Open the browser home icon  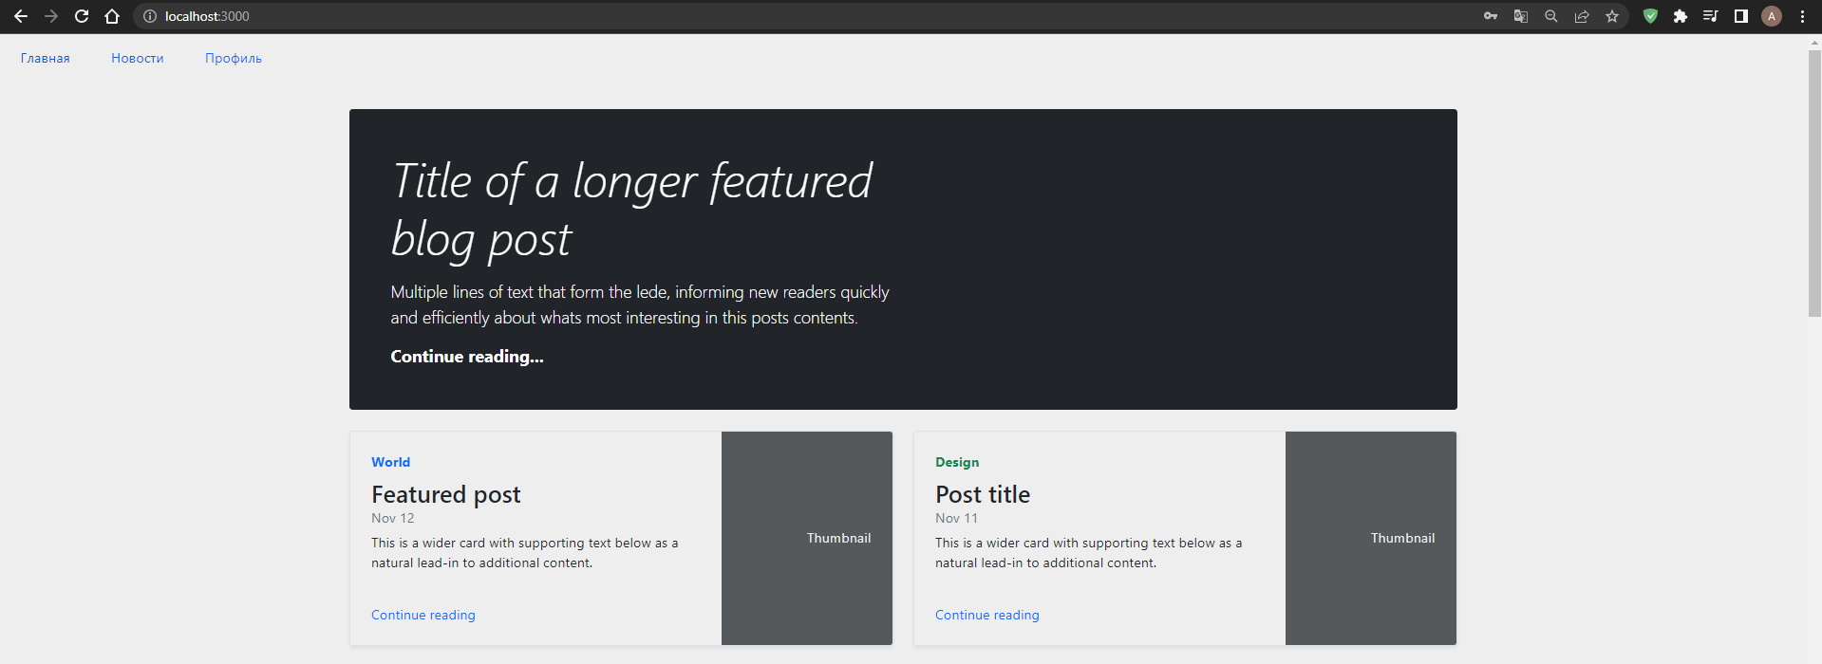pyautogui.click(x=112, y=16)
